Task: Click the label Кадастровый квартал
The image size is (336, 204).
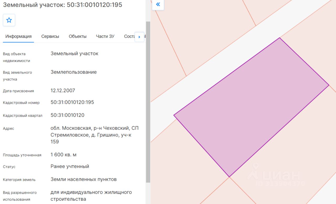Action: pyautogui.click(x=23, y=115)
